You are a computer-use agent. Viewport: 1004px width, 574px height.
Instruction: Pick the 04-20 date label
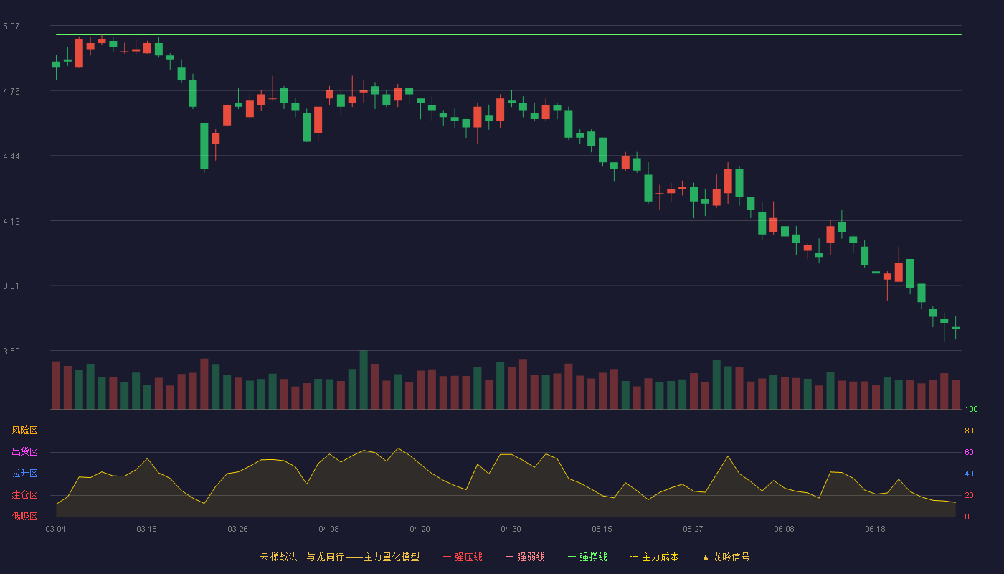420,529
